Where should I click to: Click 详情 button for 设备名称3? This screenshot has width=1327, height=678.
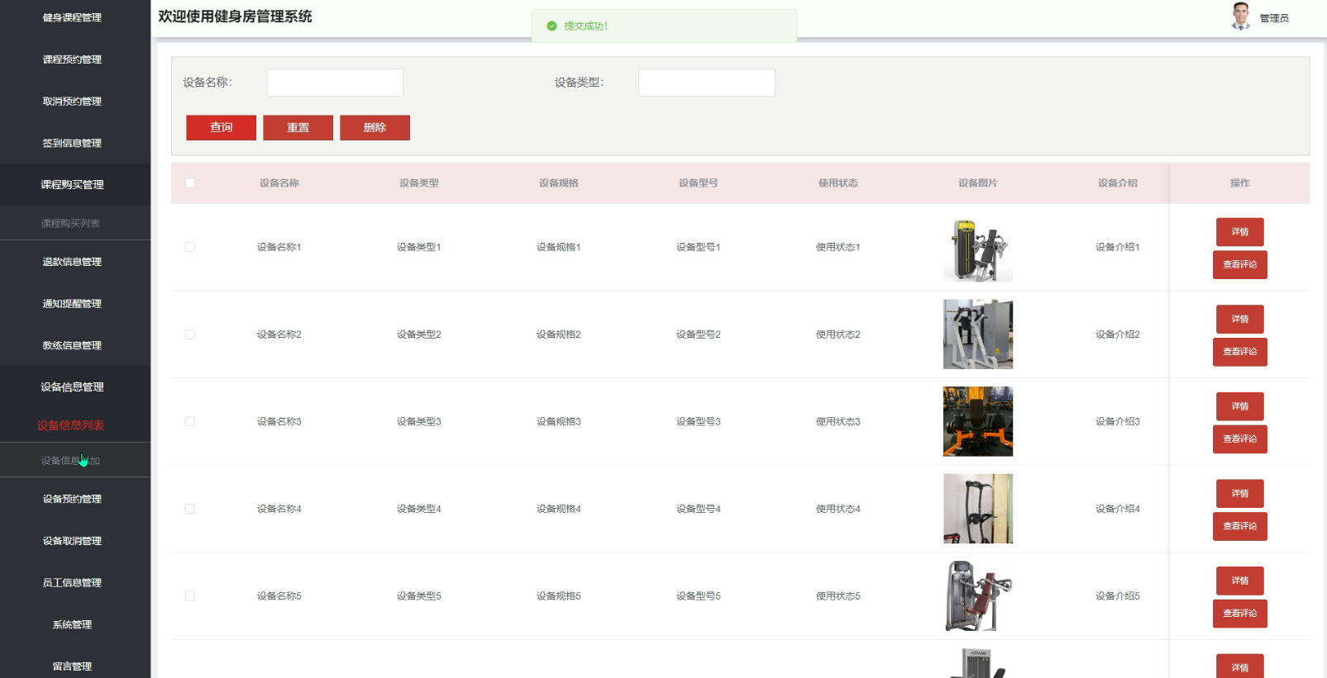[x=1239, y=406]
